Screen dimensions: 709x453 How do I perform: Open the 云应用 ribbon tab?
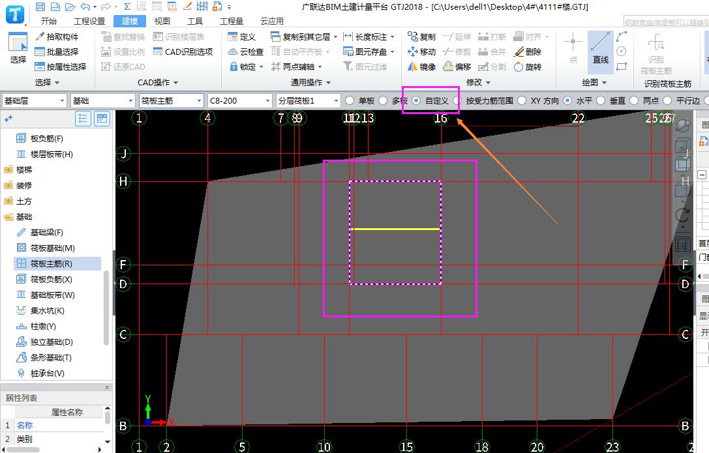(272, 21)
